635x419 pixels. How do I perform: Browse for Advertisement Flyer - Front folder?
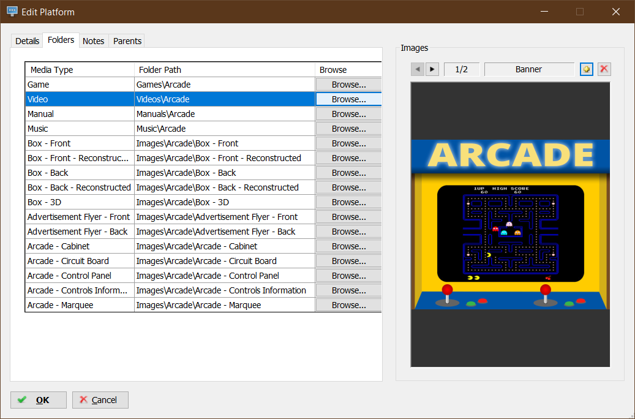348,217
